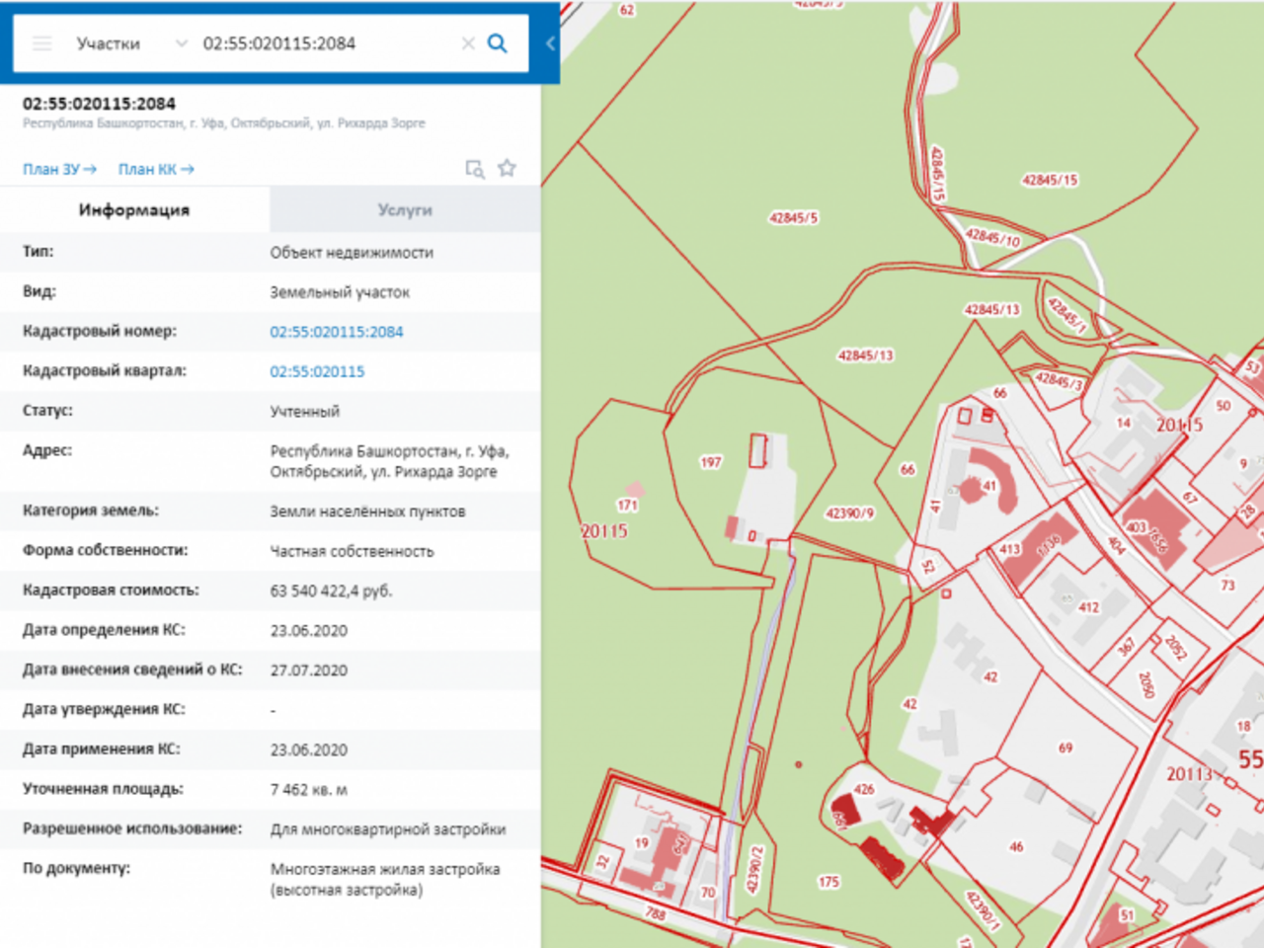
Task: Expand the Участки search type dropdown
Action: coord(181,43)
